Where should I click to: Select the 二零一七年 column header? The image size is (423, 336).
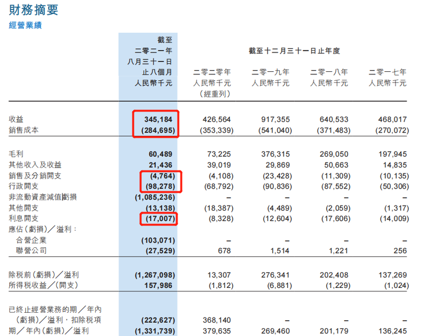click(x=387, y=72)
